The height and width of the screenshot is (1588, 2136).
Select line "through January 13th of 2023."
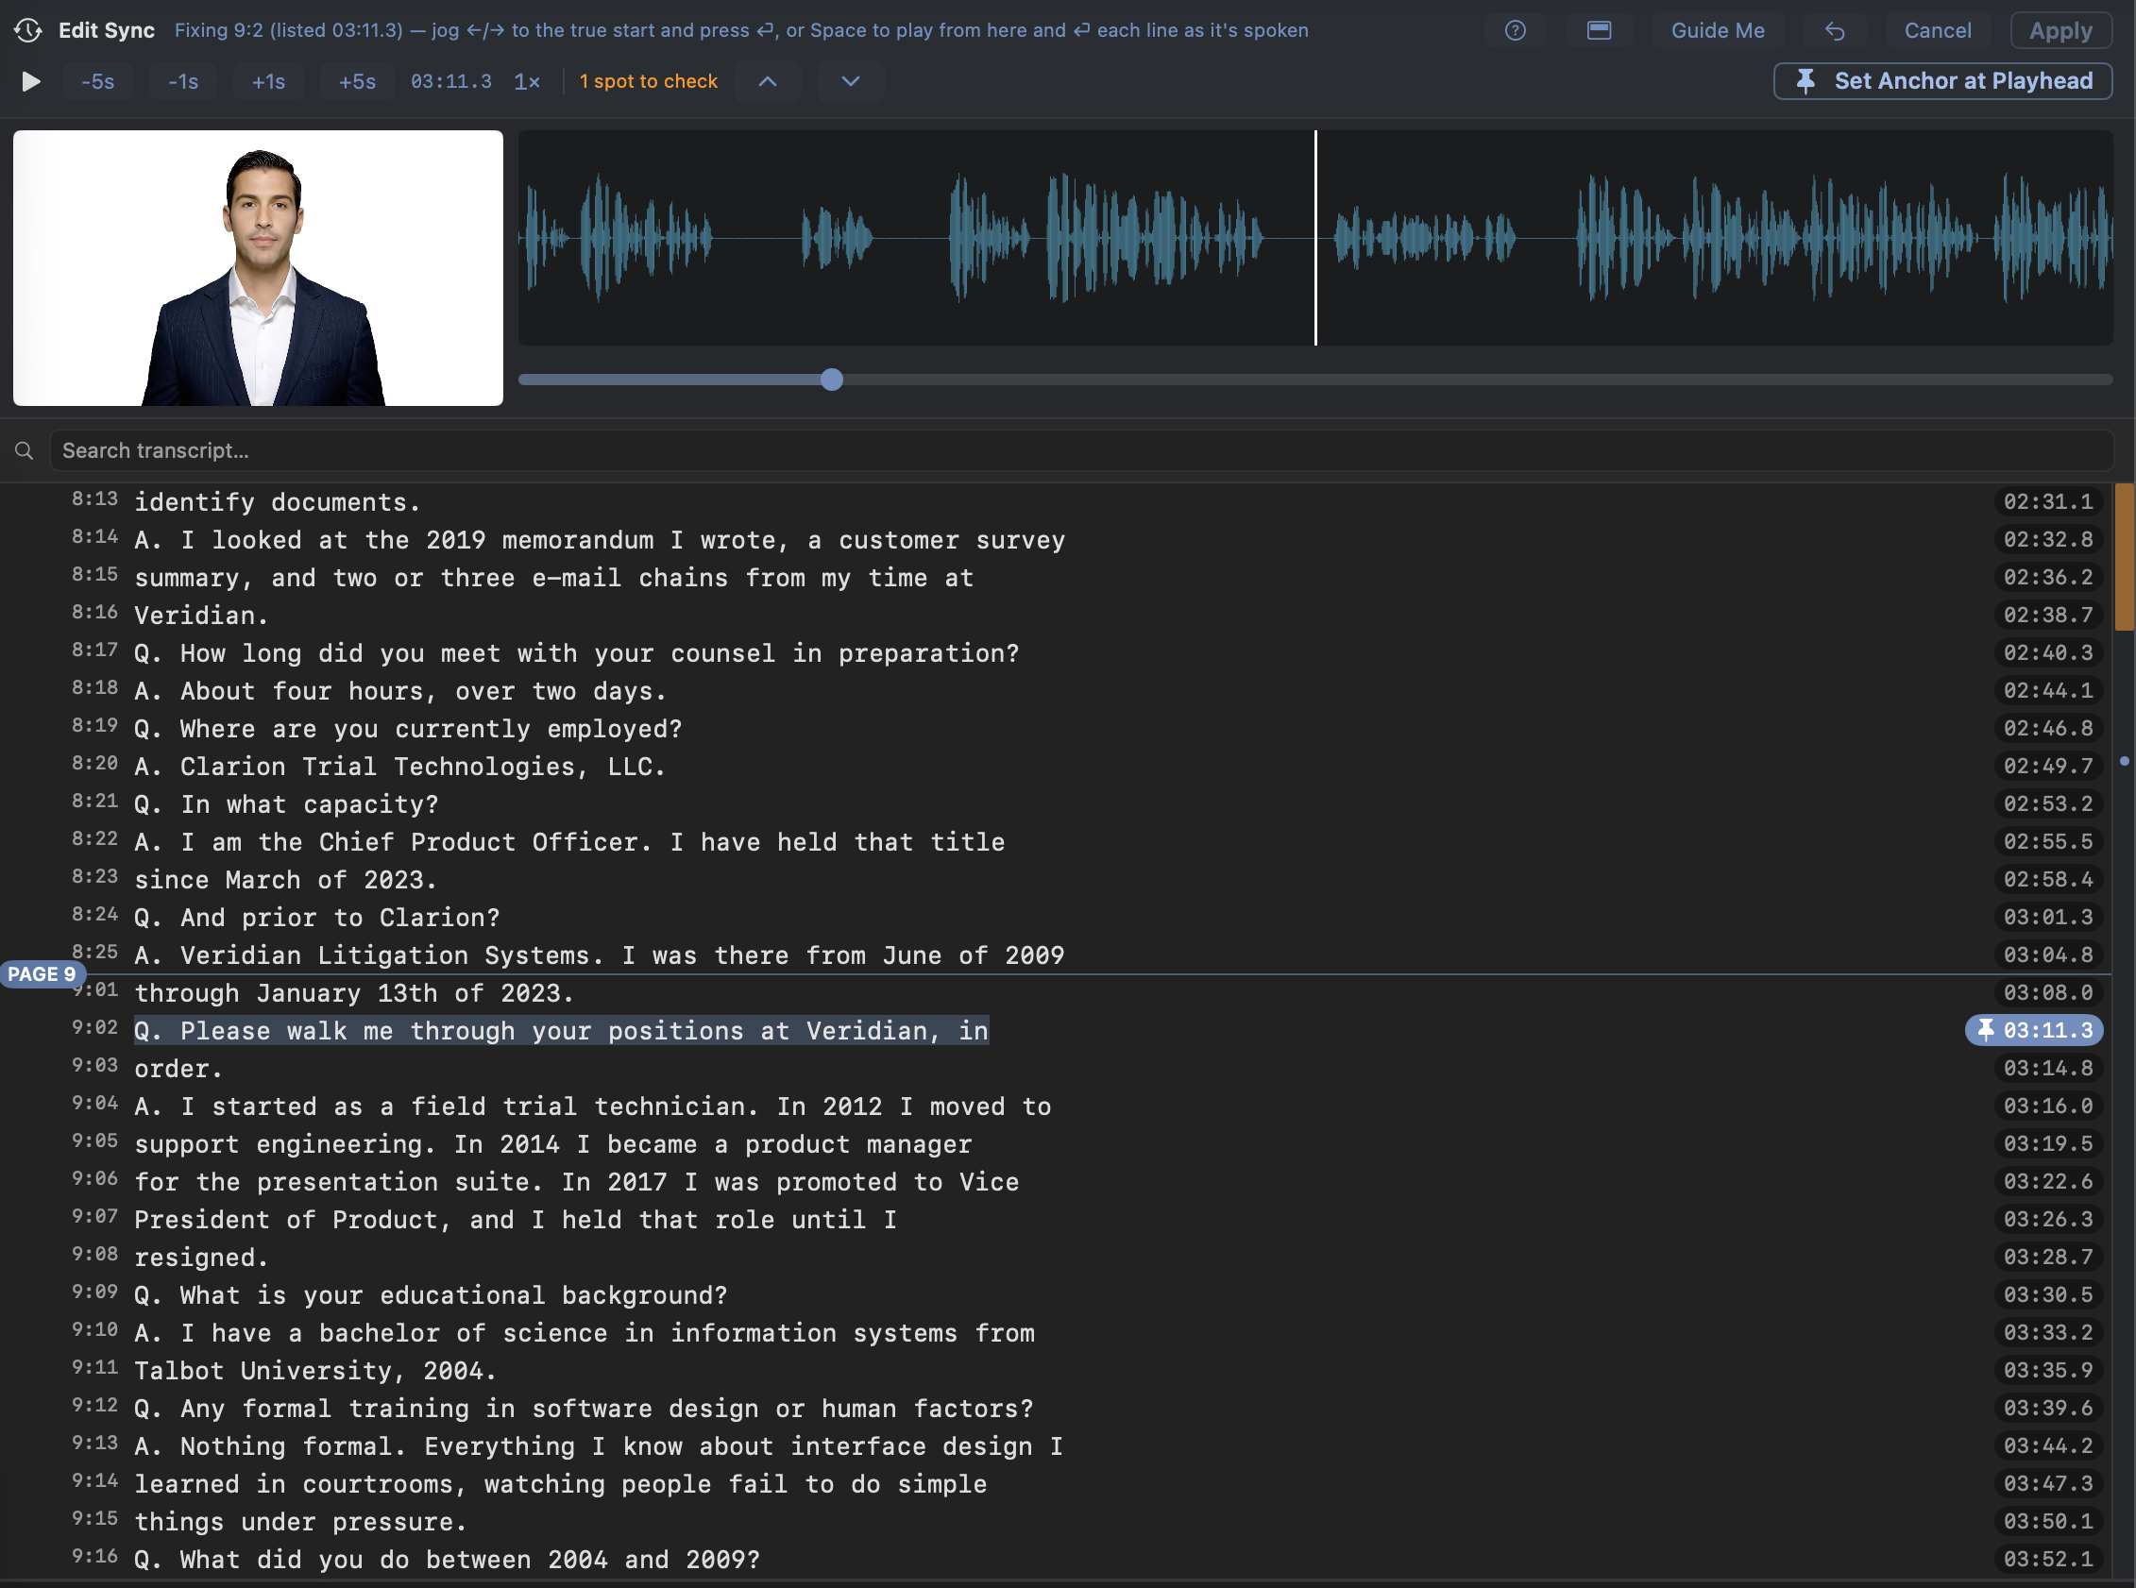[x=353, y=993]
